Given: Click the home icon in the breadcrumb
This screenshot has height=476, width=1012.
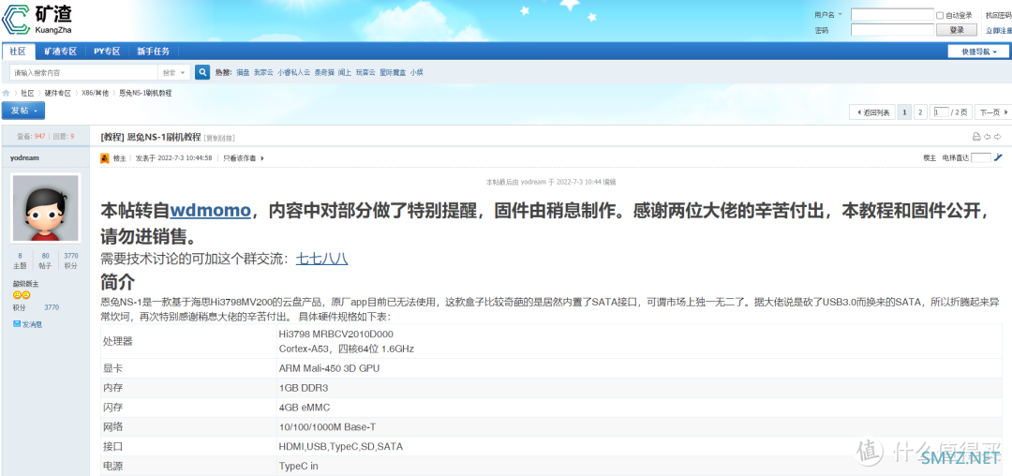Looking at the screenshot, I should (x=7, y=93).
